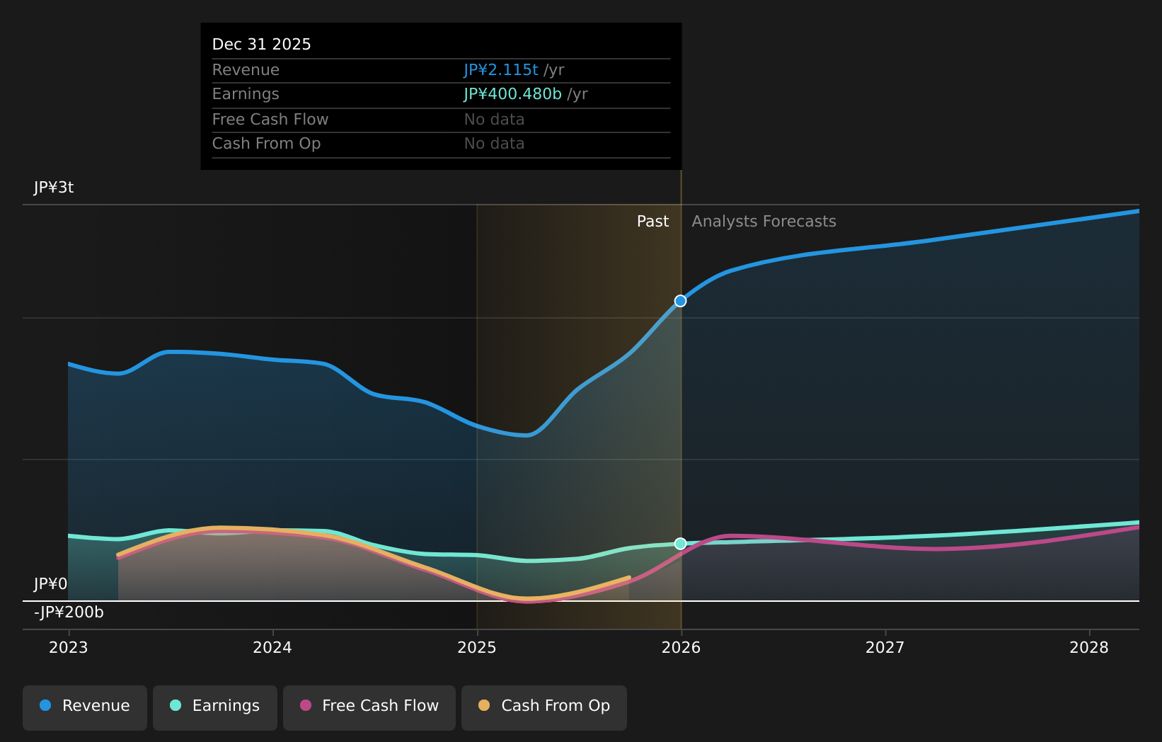This screenshot has width=1162, height=742.
Task: Click the blue Revenue legend dot
Action: pos(45,706)
